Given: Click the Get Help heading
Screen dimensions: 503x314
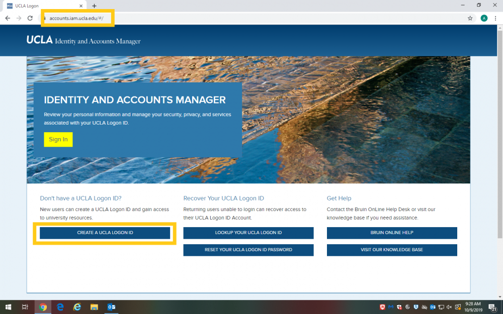Looking at the screenshot, I should (x=339, y=198).
